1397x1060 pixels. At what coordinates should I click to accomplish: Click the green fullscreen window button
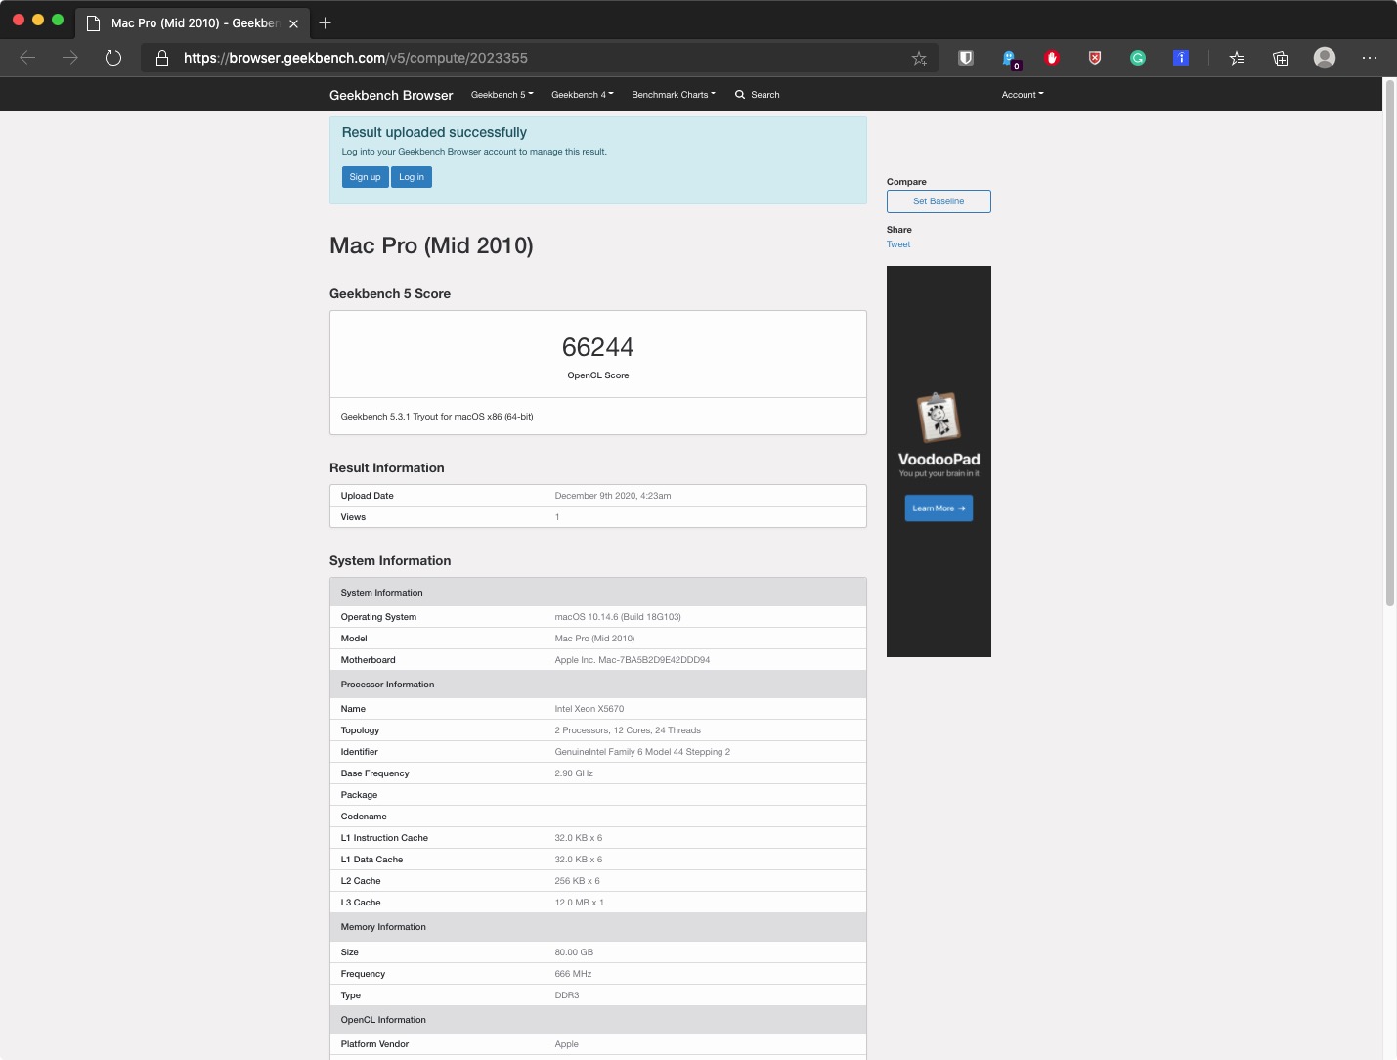(x=58, y=20)
